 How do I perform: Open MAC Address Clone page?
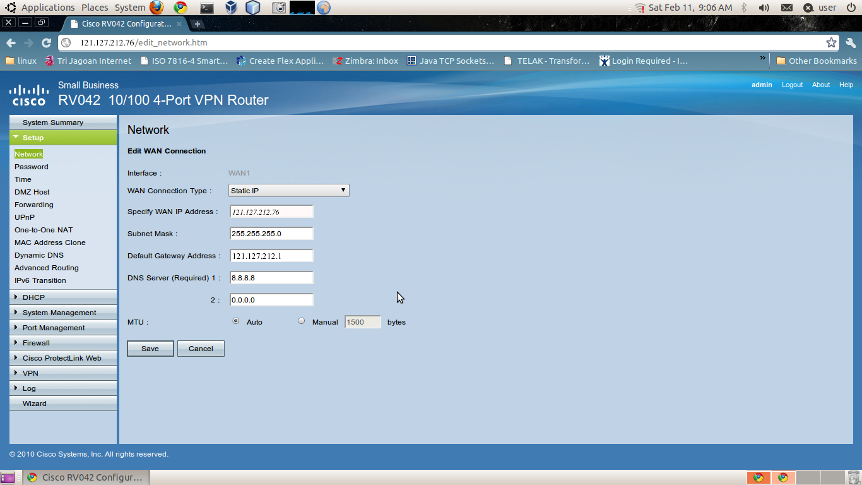pos(50,242)
